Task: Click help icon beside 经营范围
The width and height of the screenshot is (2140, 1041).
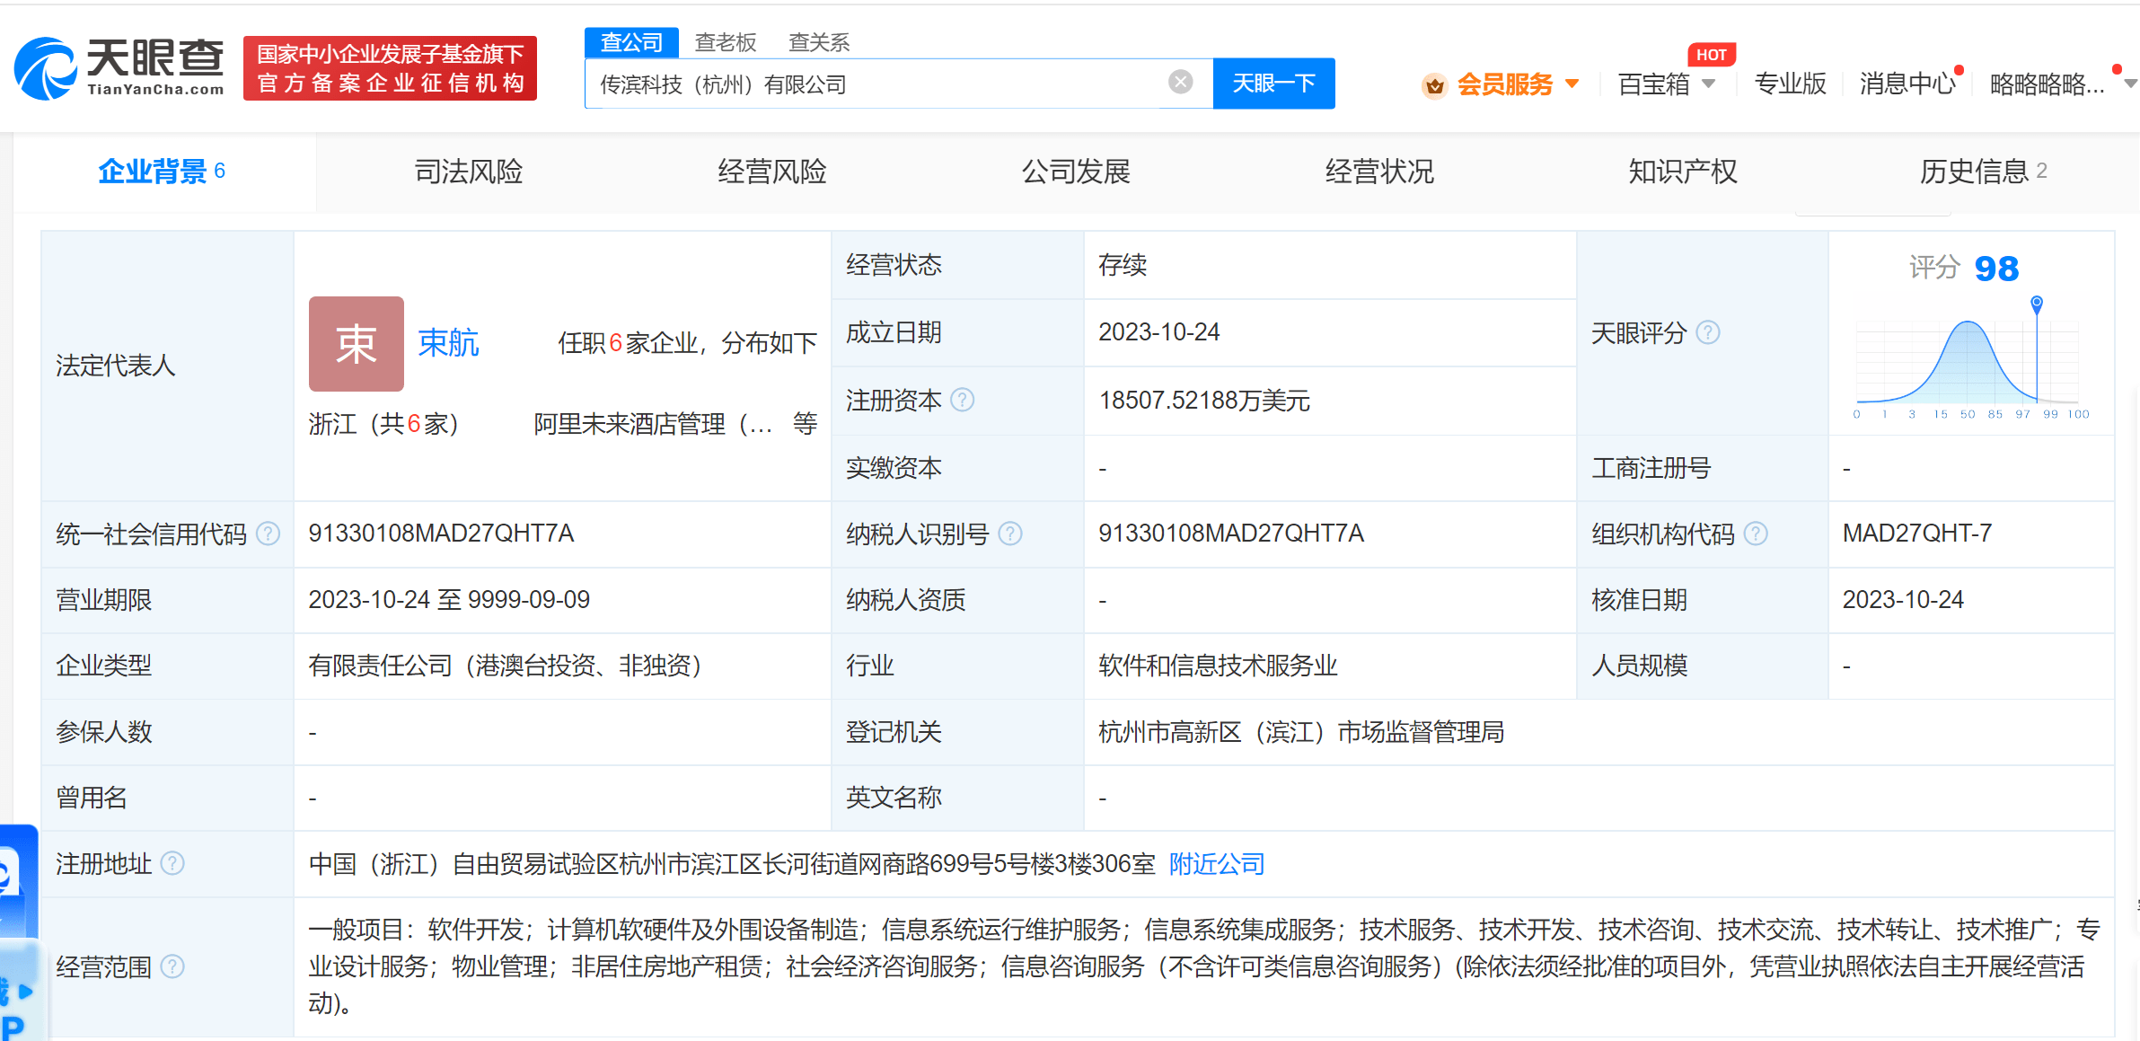Action: 172,967
